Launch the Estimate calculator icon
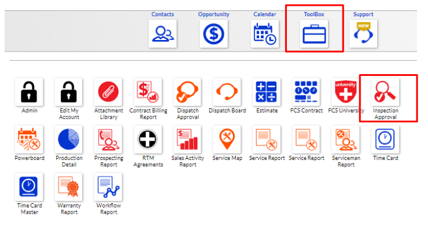This screenshot has height=230, width=428. point(267,92)
